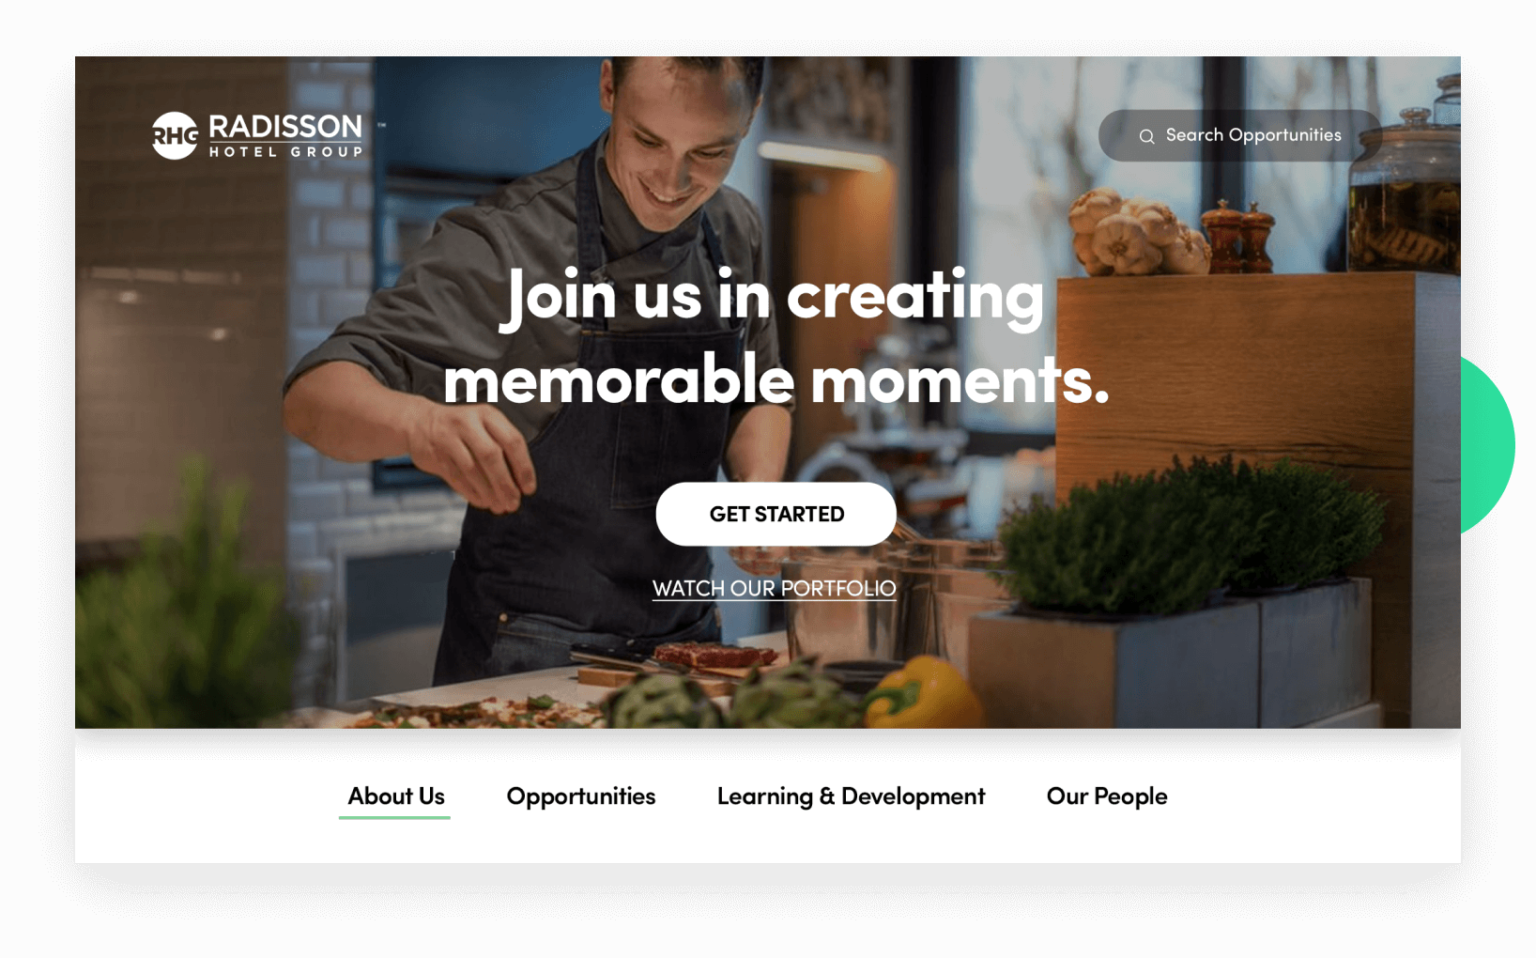Image resolution: width=1536 pixels, height=958 pixels.
Task: Open the Learning & Development tab
Action: pyautogui.click(x=851, y=796)
